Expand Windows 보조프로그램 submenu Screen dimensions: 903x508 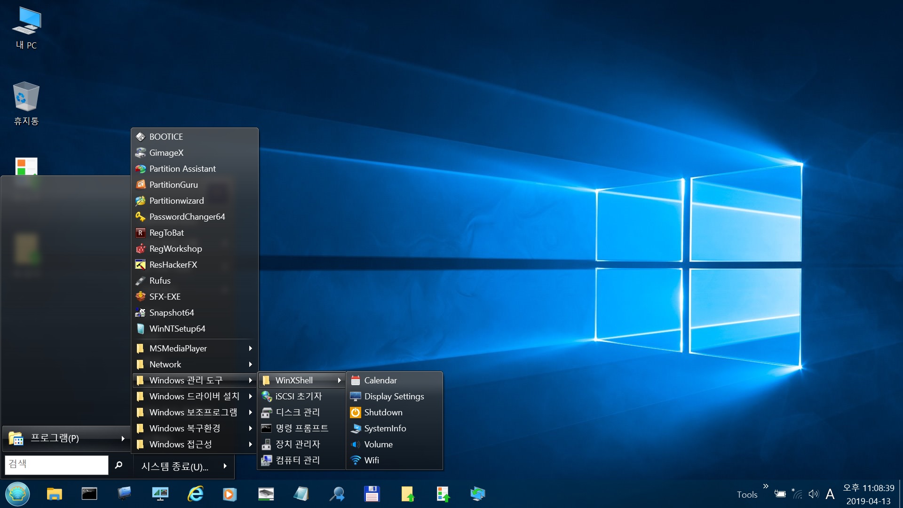[x=195, y=412]
